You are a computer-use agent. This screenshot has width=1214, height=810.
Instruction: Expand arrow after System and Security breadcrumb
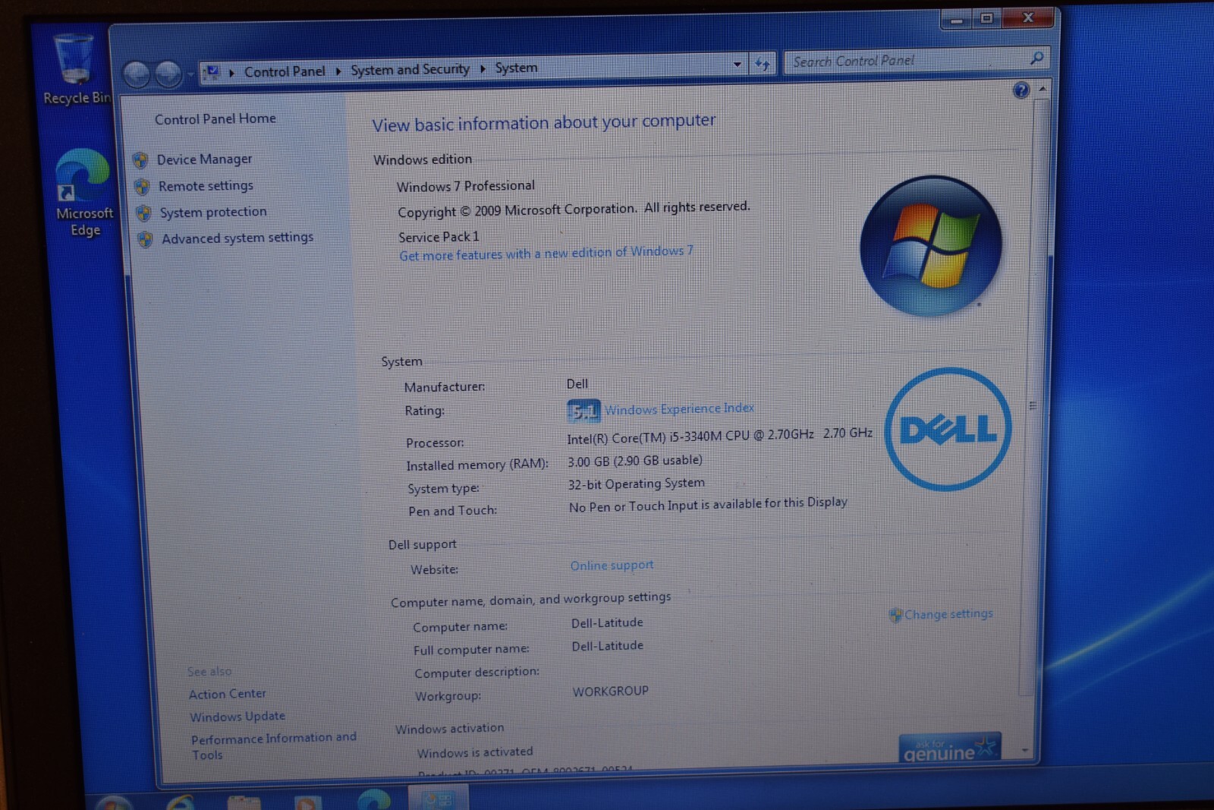pos(483,69)
